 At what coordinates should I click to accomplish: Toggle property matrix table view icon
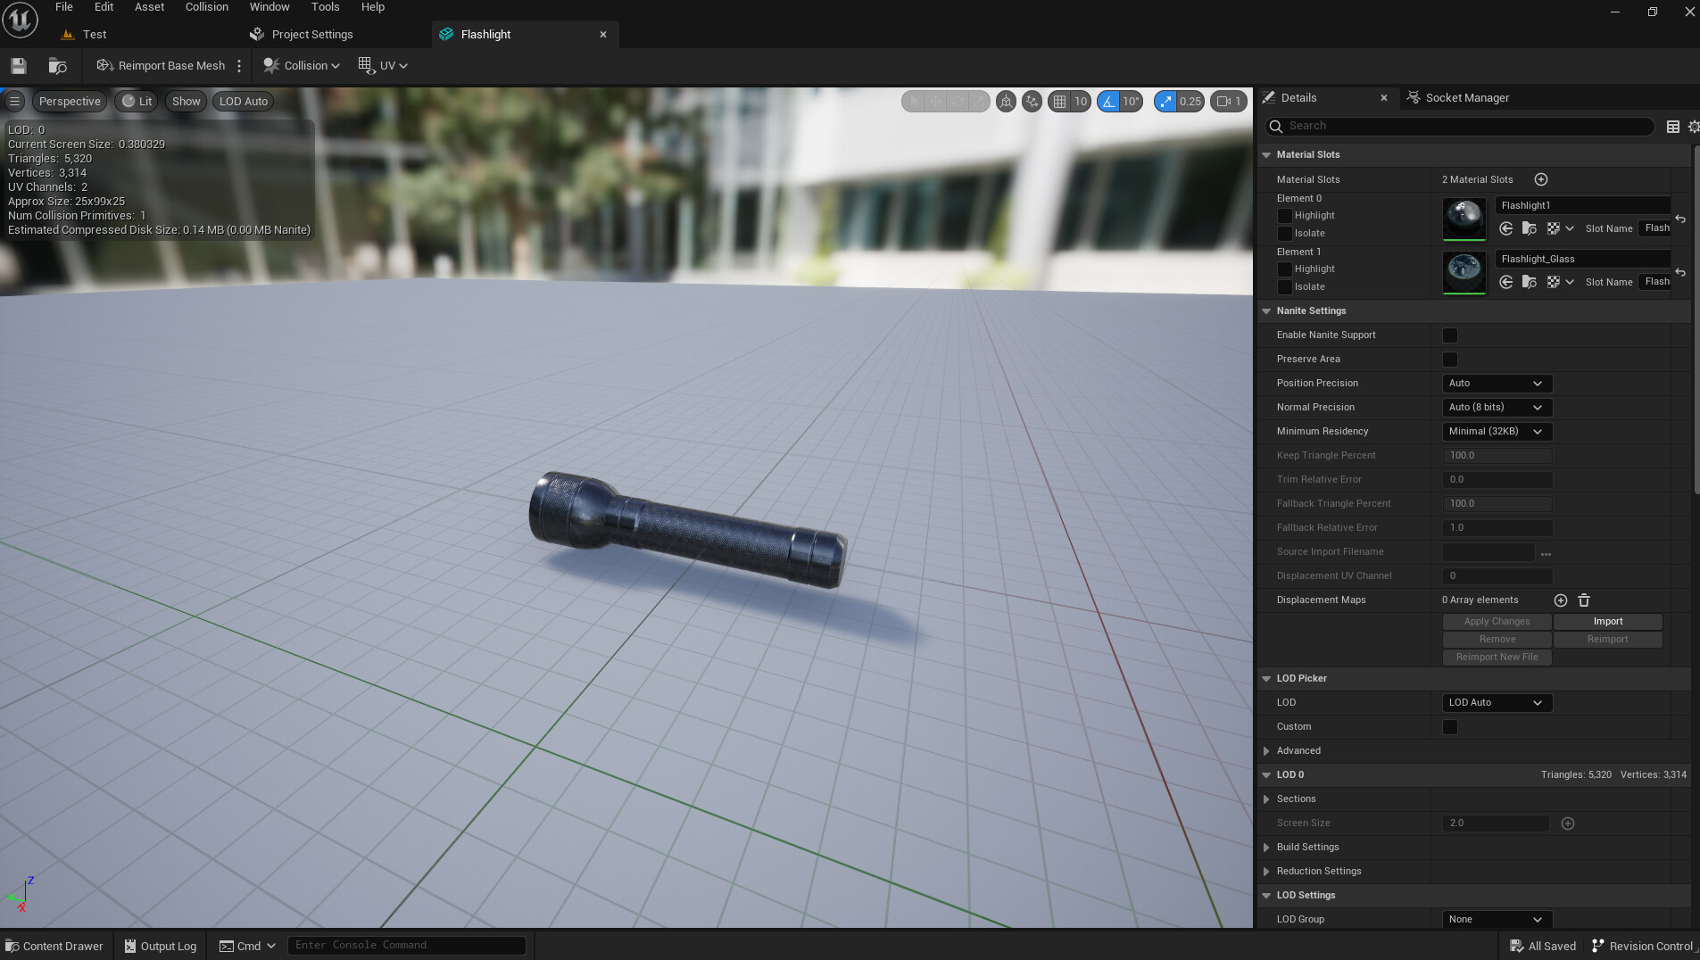1673,127
